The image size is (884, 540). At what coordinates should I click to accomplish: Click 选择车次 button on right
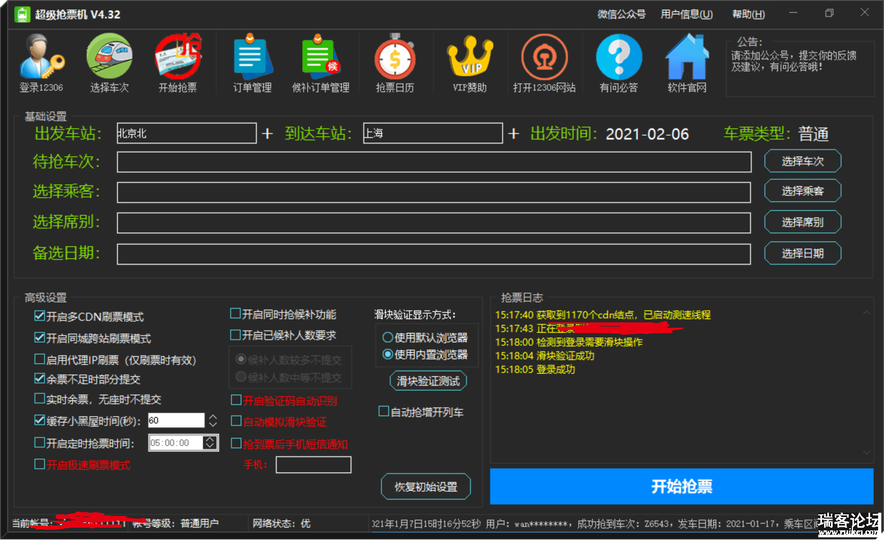(803, 161)
